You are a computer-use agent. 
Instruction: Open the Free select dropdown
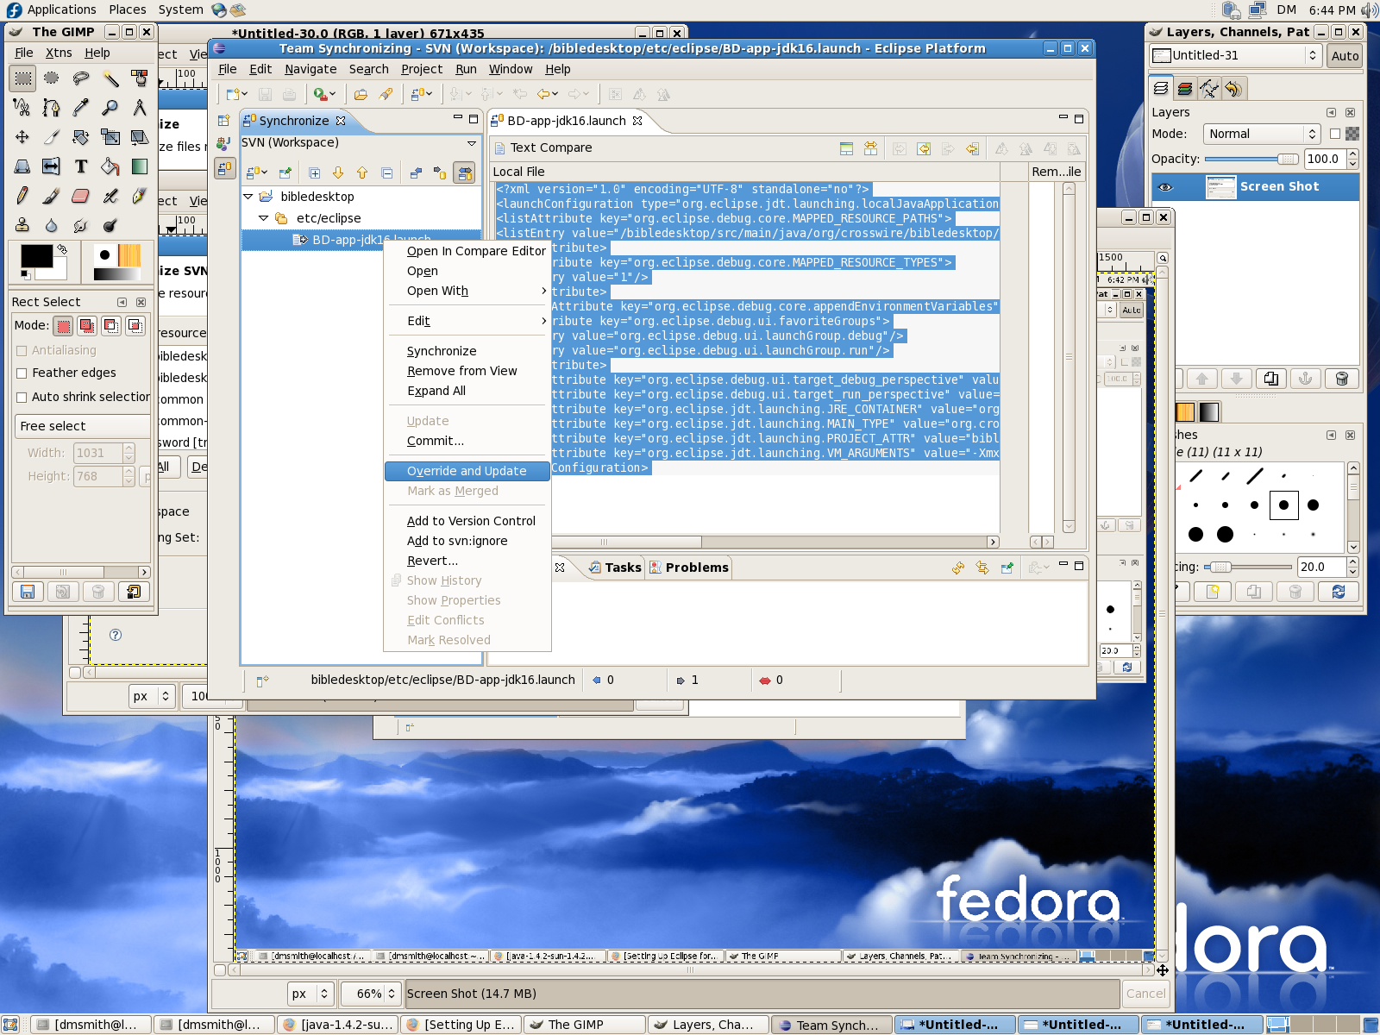click(82, 426)
